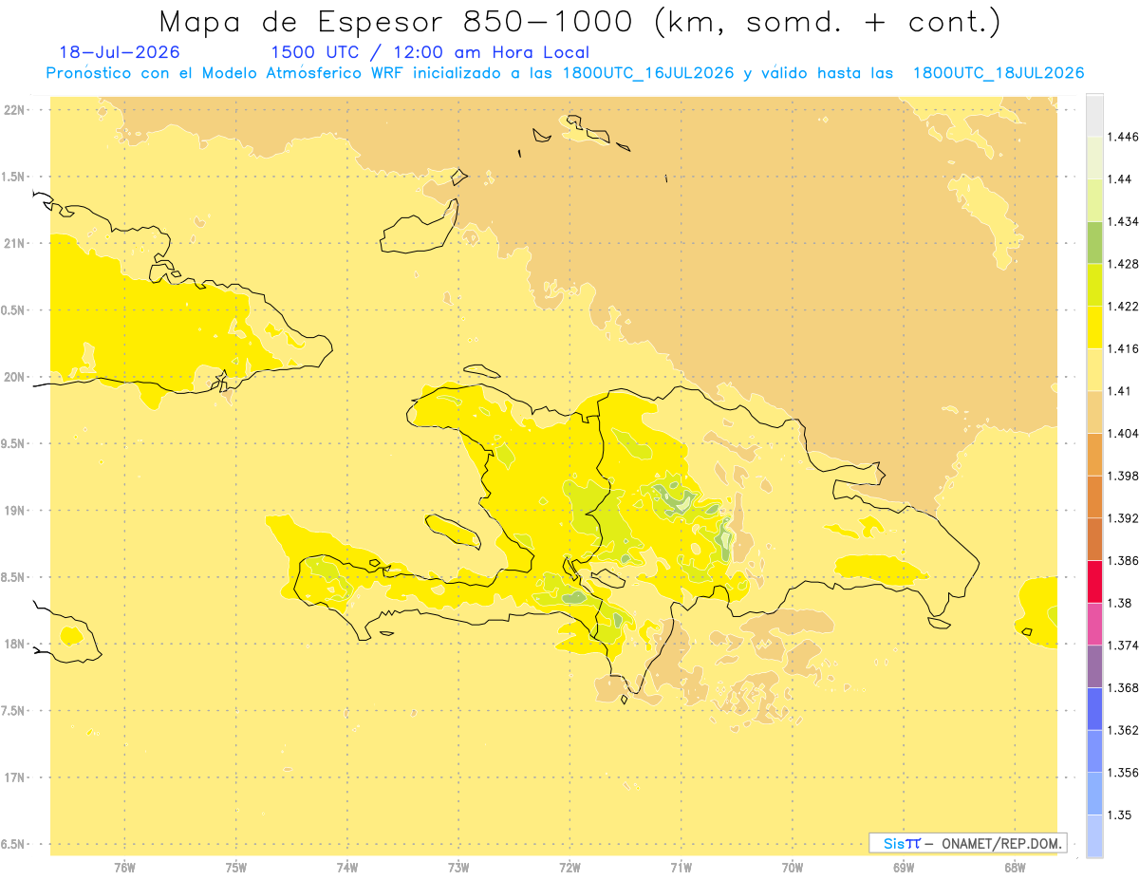Click the legend value '1.362'
This screenshot has width=1139, height=880.
pyautogui.click(x=1123, y=730)
